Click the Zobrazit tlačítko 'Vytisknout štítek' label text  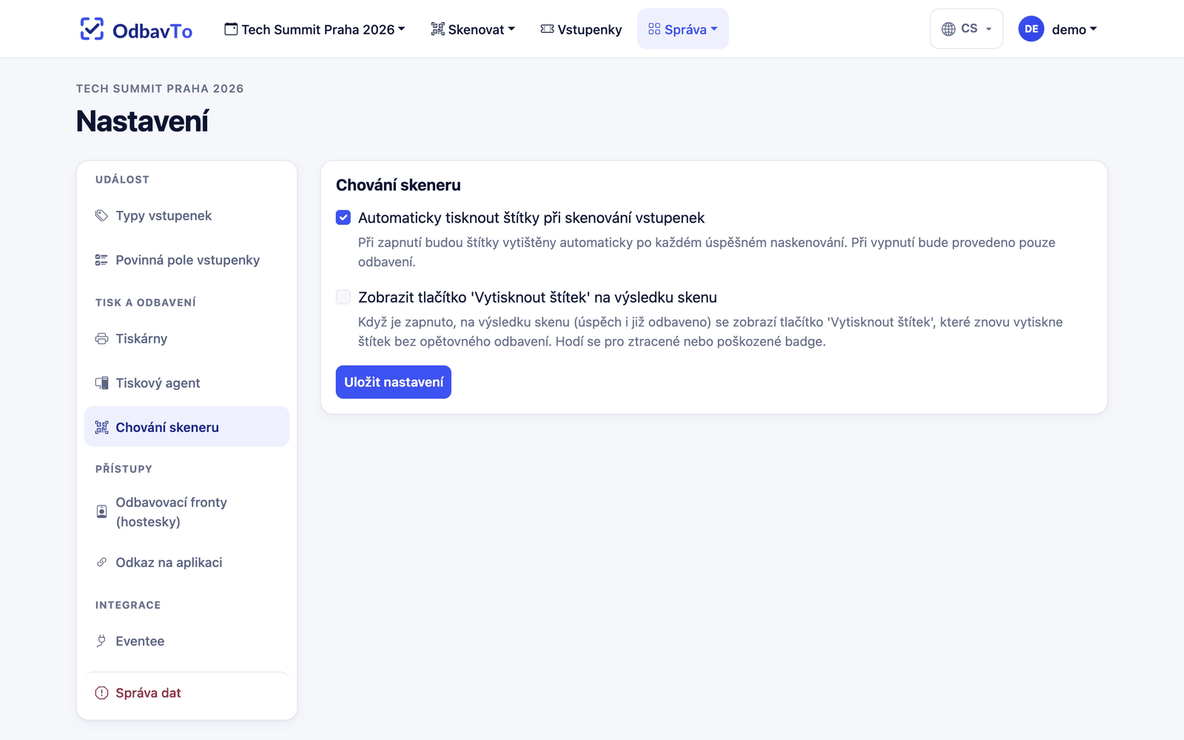537,297
